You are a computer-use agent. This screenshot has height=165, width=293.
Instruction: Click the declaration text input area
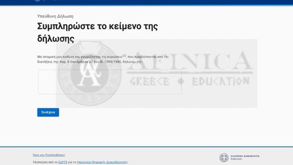(x=110, y=82)
